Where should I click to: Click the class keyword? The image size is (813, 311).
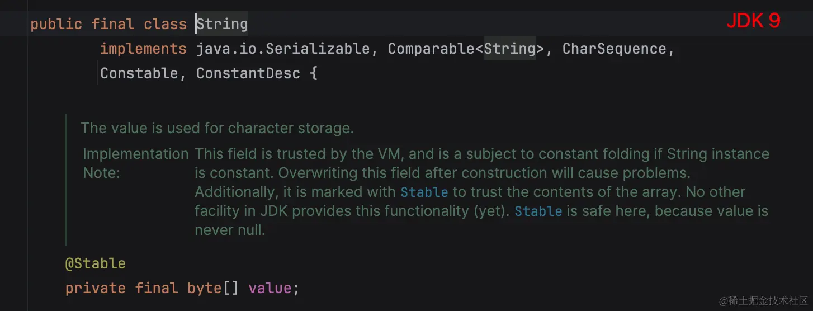click(165, 24)
